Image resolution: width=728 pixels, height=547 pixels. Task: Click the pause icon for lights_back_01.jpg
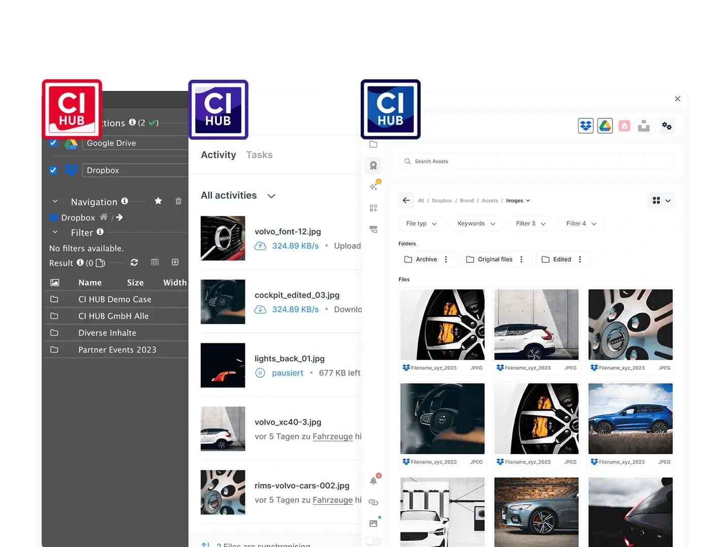260,373
